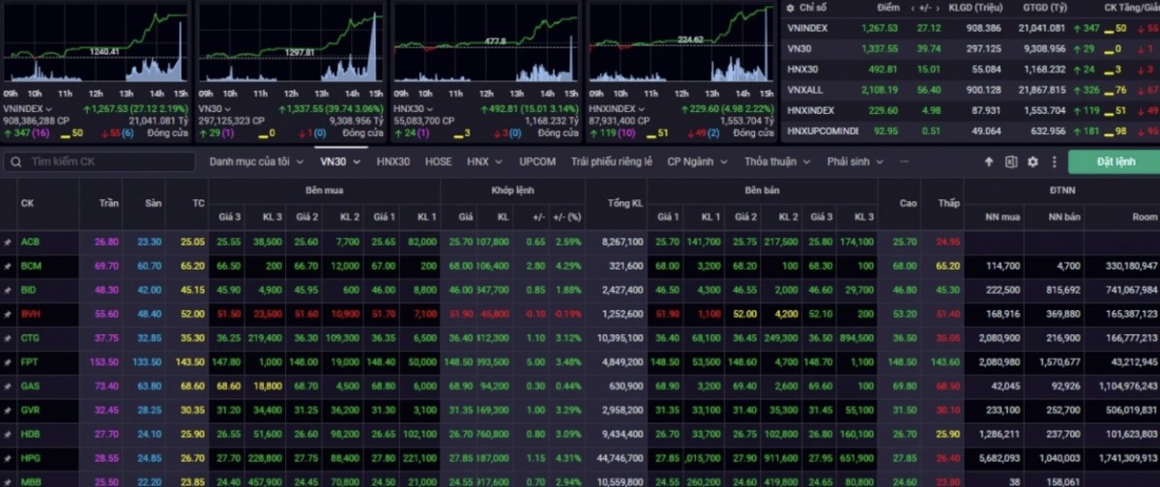
Task: Open the Trái phiếu riêng lẻ tab
Action: click(x=611, y=162)
